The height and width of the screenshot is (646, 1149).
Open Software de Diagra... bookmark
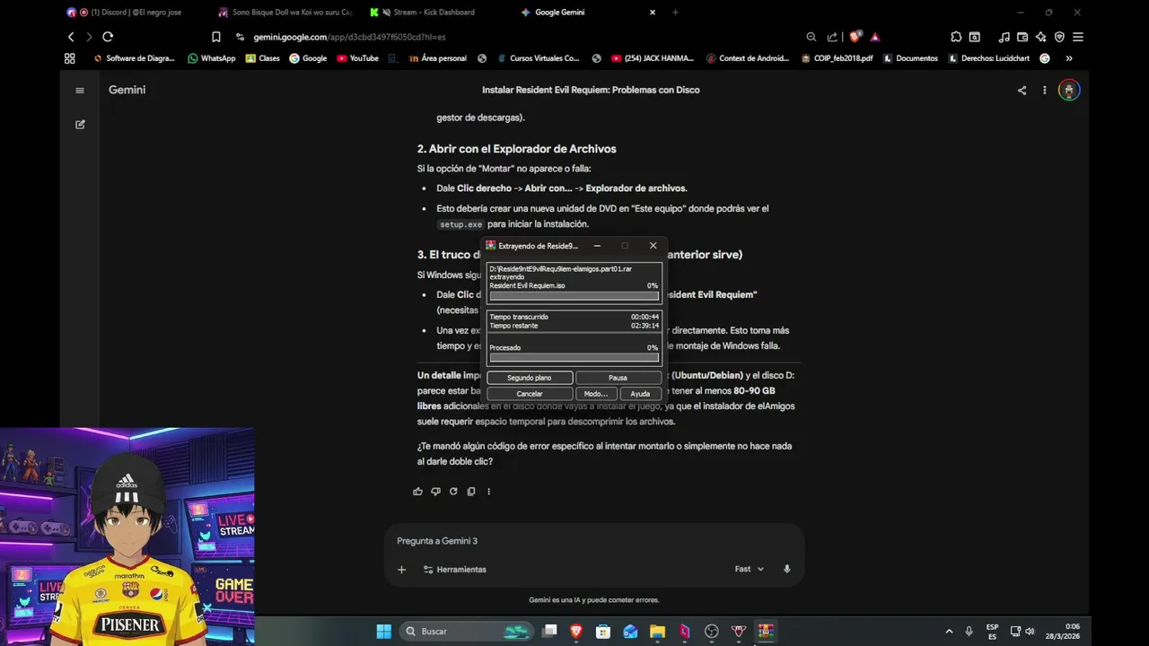(x=135, y=58)
